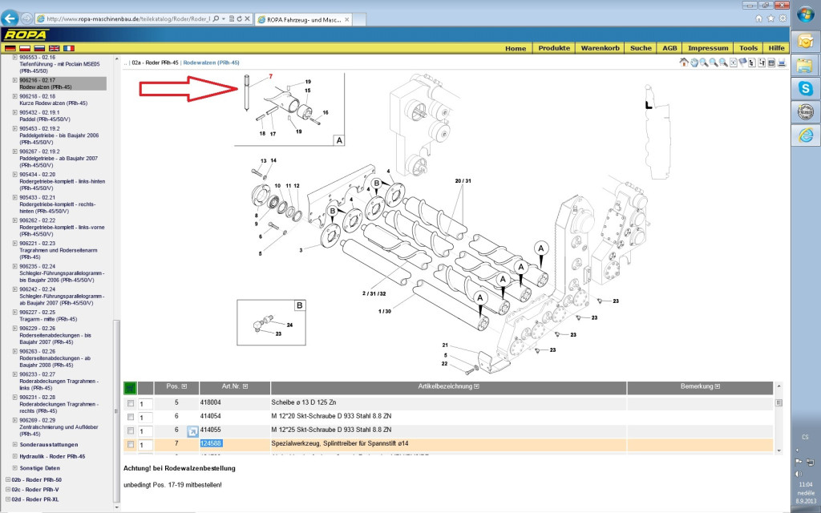Switch language via the Russian flag
Screen dimensions: 821x513
tap(39, 48)
